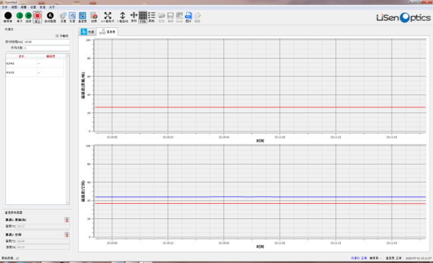Click the average count input field

[x=47, y=48]
